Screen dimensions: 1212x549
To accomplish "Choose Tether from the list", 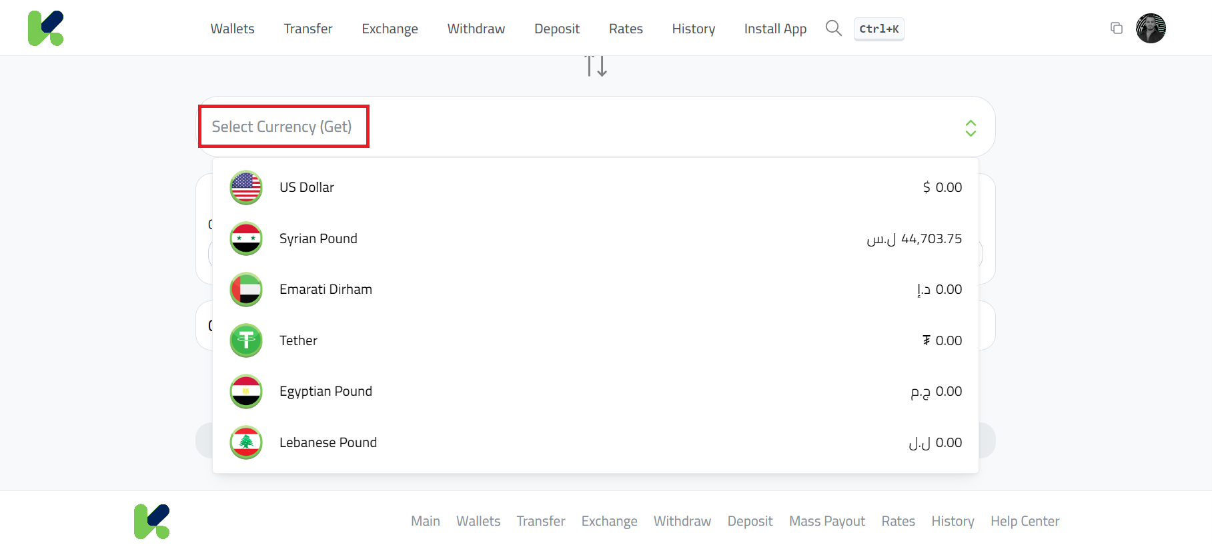I will click(x=596, y=340).
